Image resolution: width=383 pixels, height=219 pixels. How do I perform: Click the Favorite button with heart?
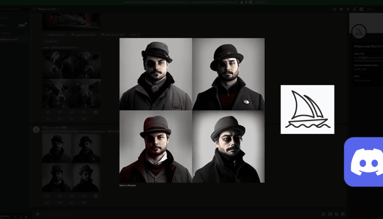50,41
